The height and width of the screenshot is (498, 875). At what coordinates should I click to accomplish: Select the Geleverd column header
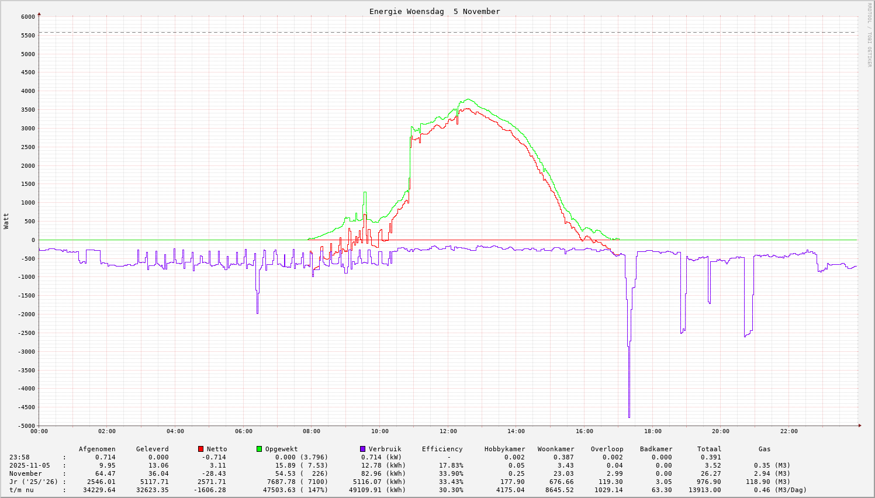click(152, 449)
